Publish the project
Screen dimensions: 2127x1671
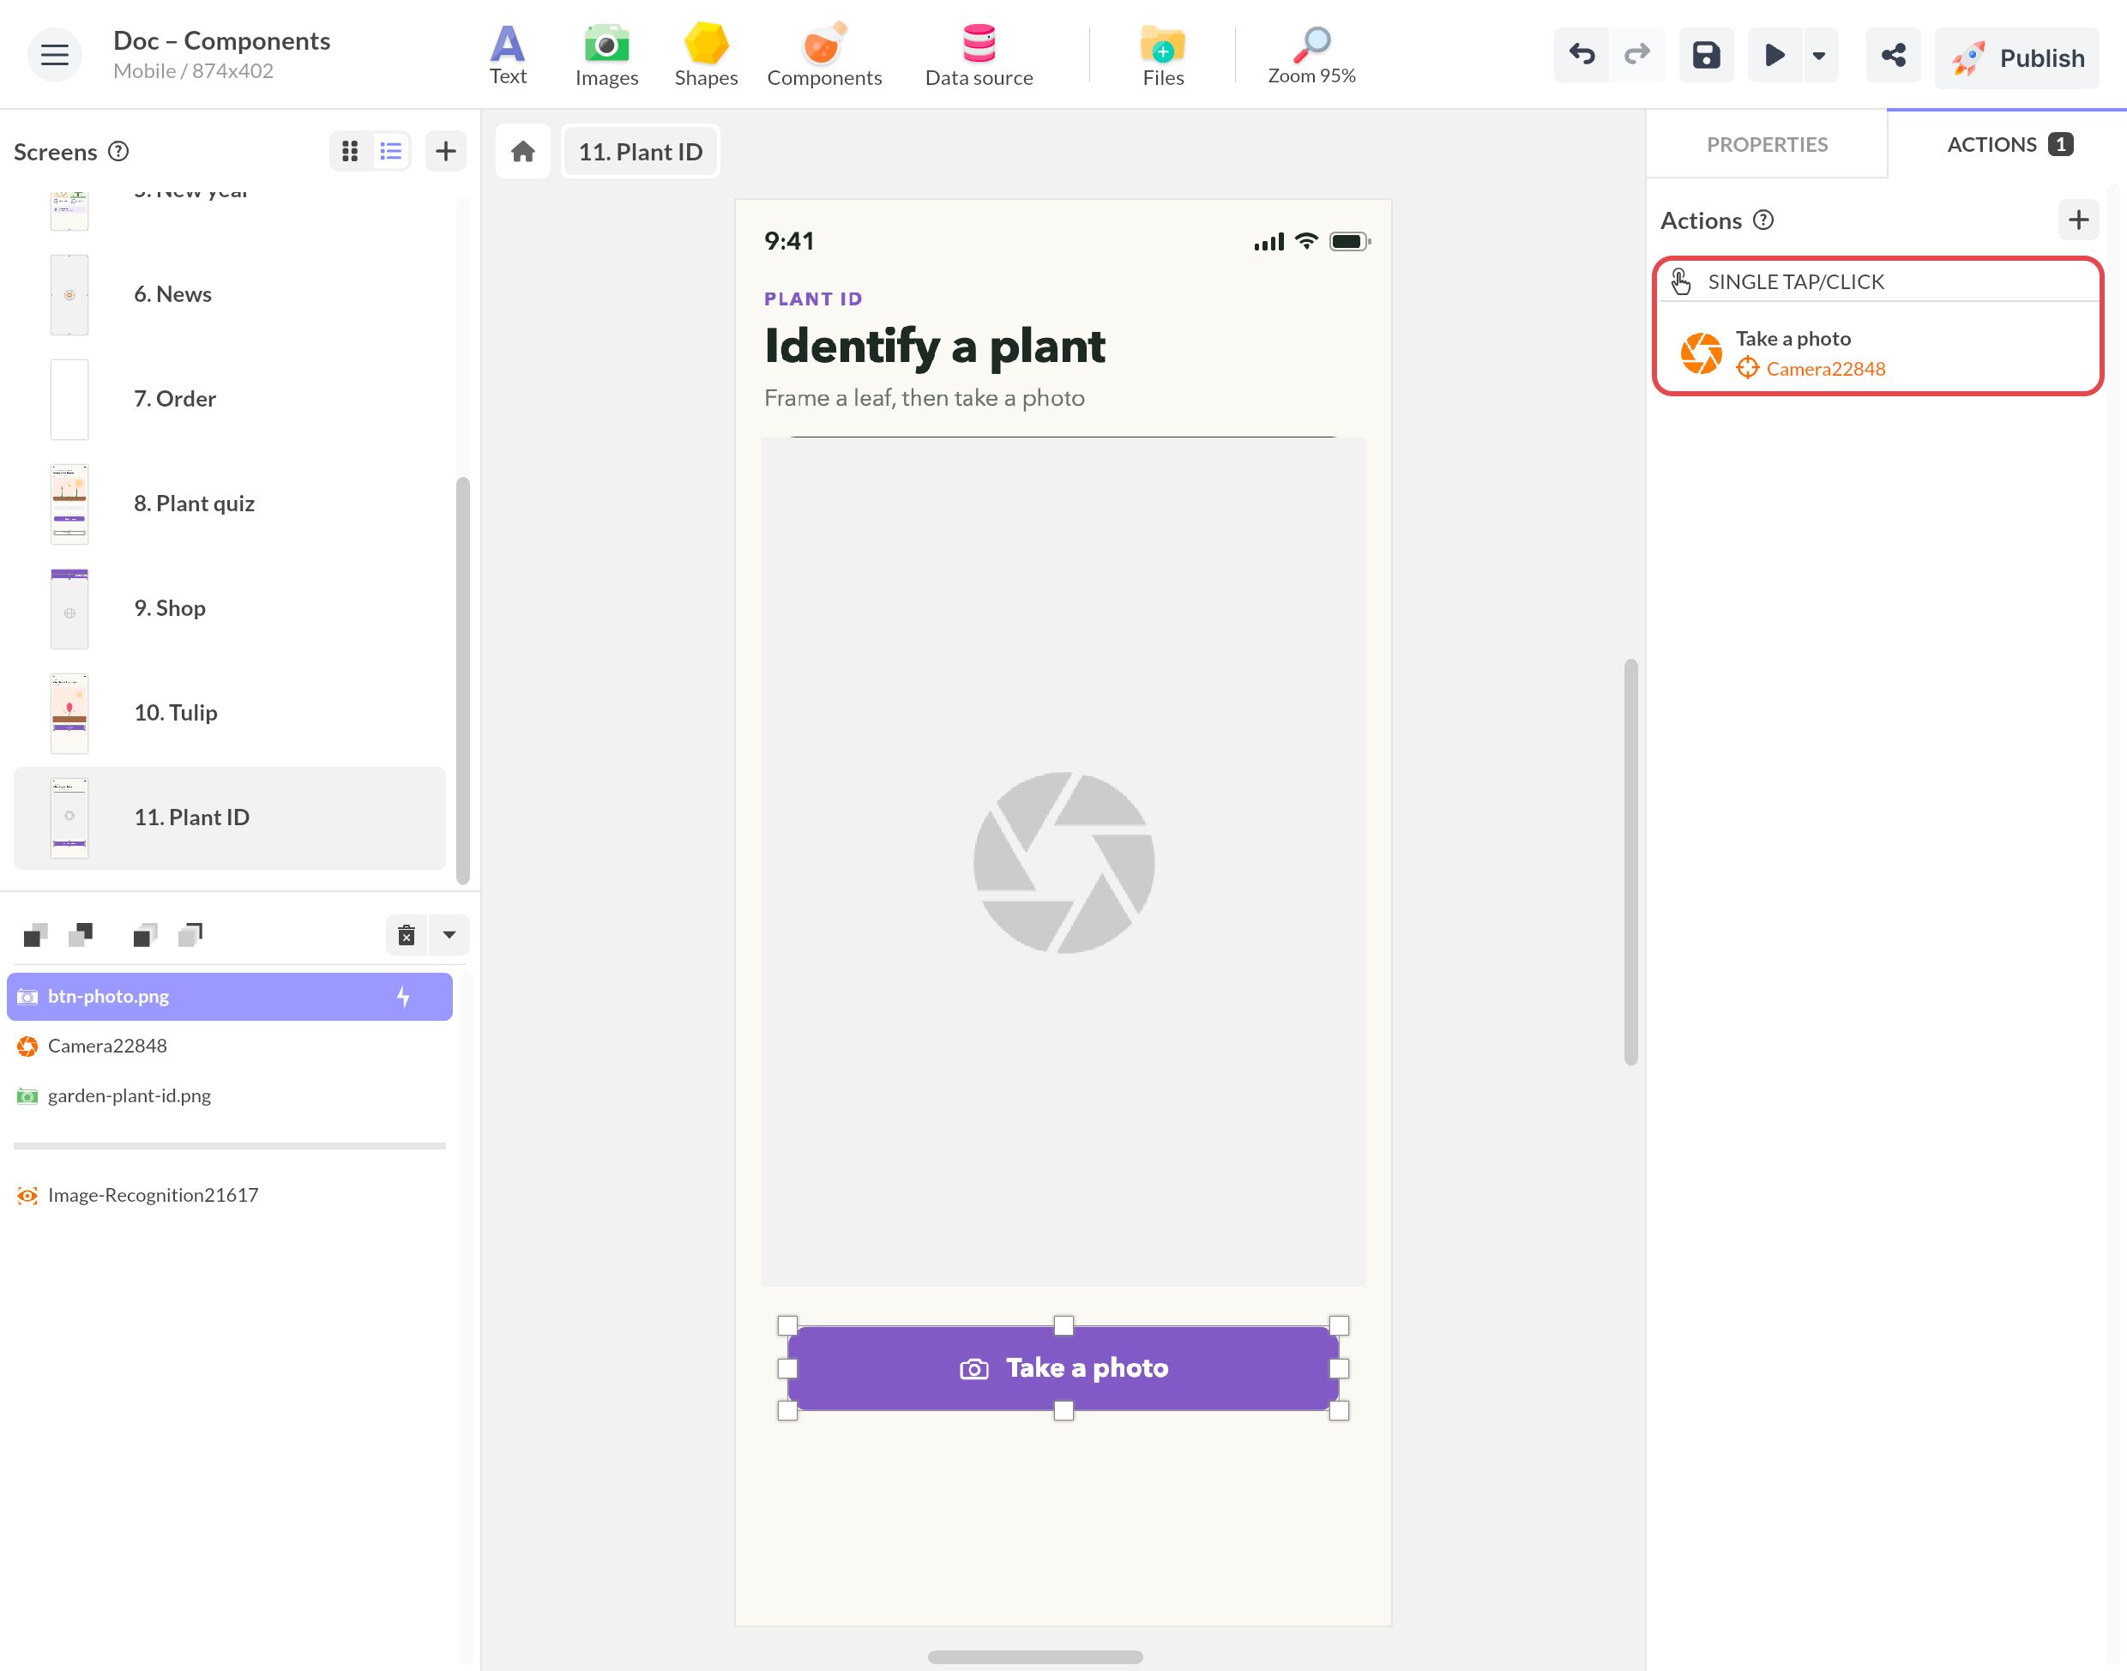[x=2016, y=57]
